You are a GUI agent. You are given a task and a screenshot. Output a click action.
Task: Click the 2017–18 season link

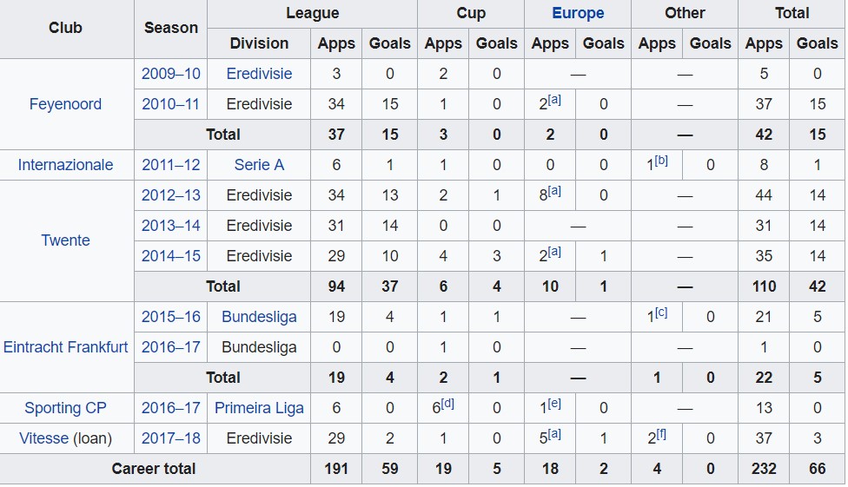pyautogui.click(x=171, y=438)
